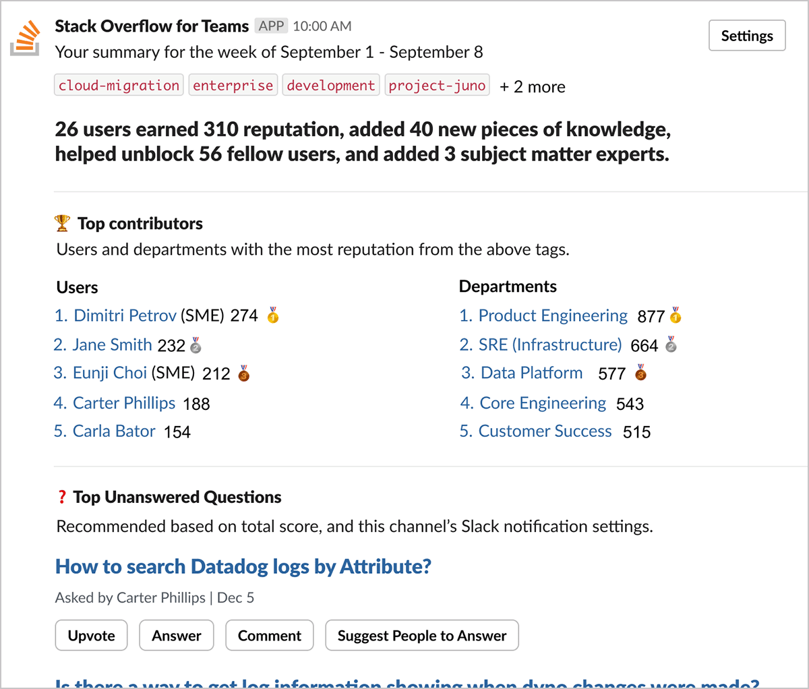Upvote the Datadog logs question
Screen dimensions: 809x689
pos(91,636)
